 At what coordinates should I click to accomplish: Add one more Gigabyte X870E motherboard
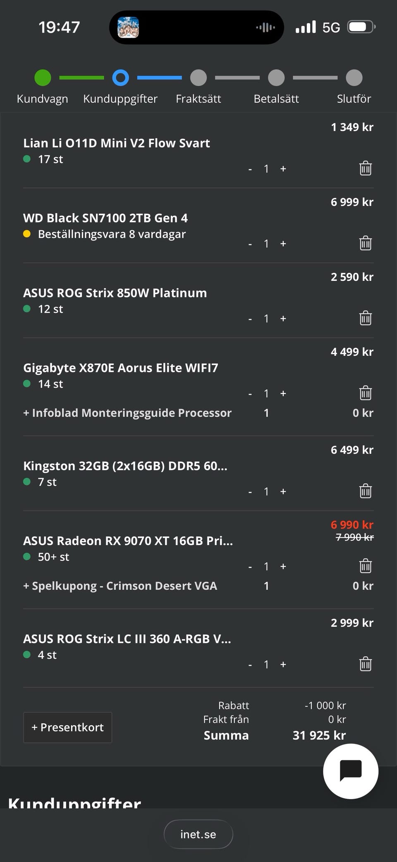(283, 393)
